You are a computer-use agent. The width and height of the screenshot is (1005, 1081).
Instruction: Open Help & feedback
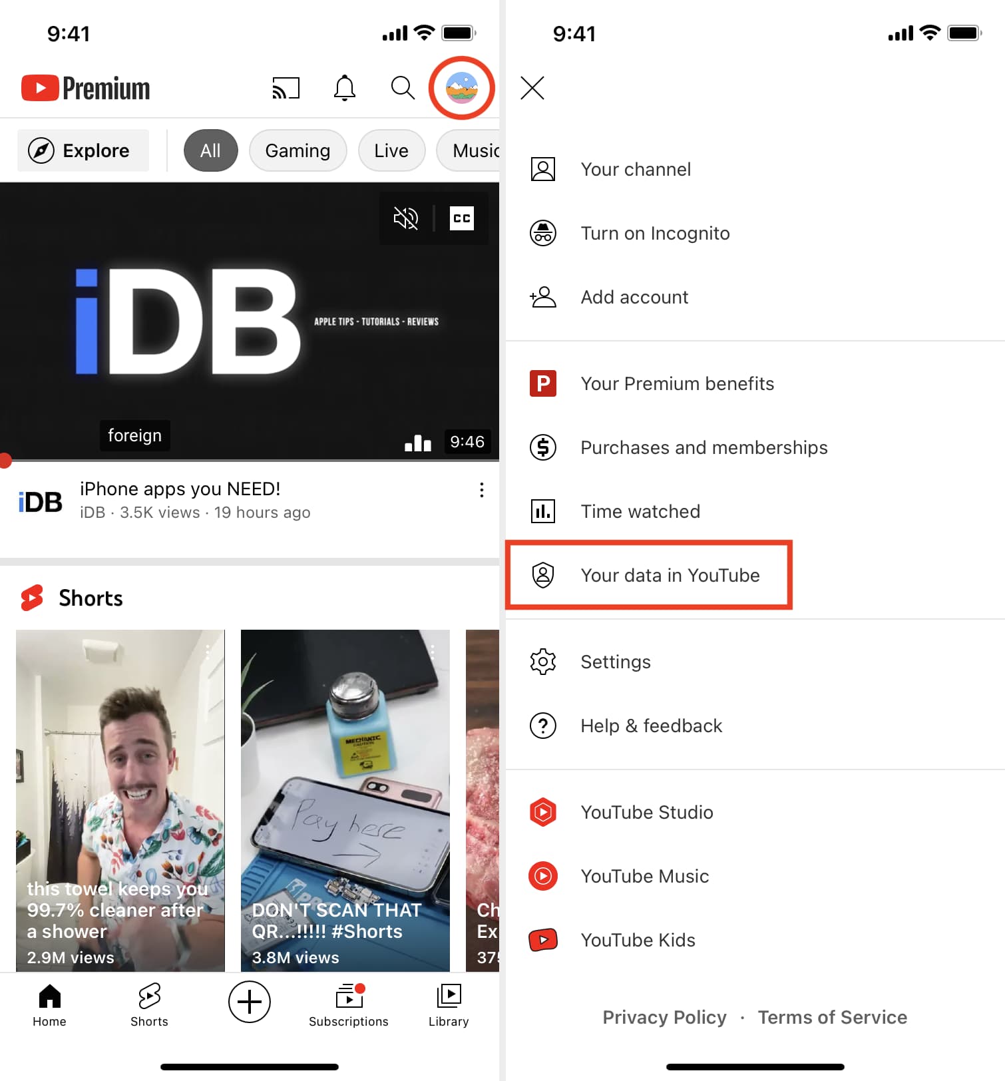[x=755, y=726]
